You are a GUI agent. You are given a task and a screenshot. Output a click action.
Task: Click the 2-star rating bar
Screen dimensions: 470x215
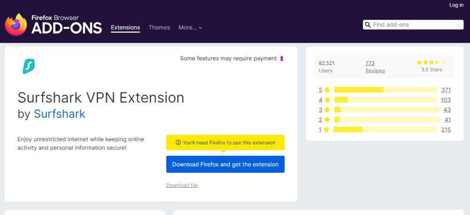point(387,119)
